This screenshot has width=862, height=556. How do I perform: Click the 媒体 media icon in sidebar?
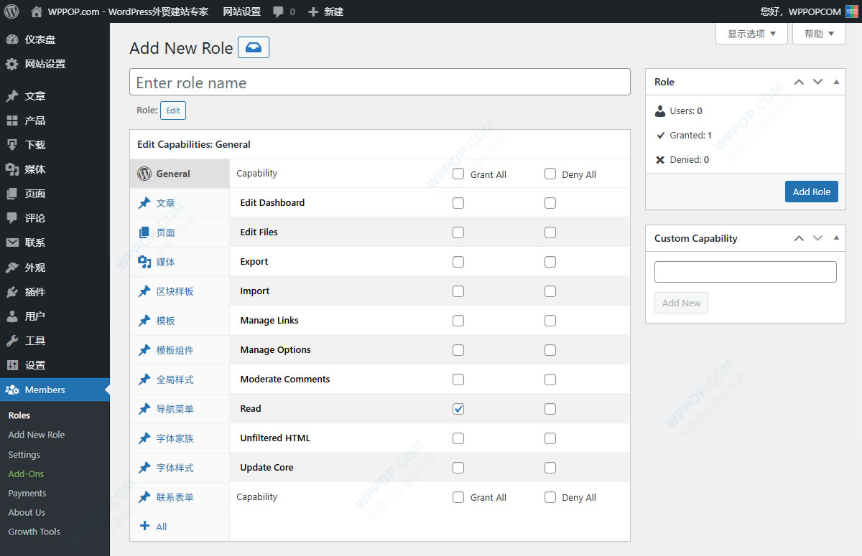point(12,169)
